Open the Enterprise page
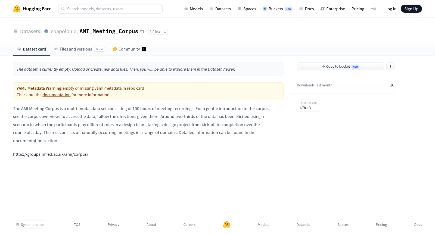Viewport: 435px width, 234px height. pos(333,9)
